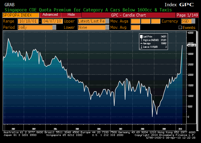Toggle the Events checkbox
The width and height of the screenshot is (201, 143).
[x=180, y=27]
